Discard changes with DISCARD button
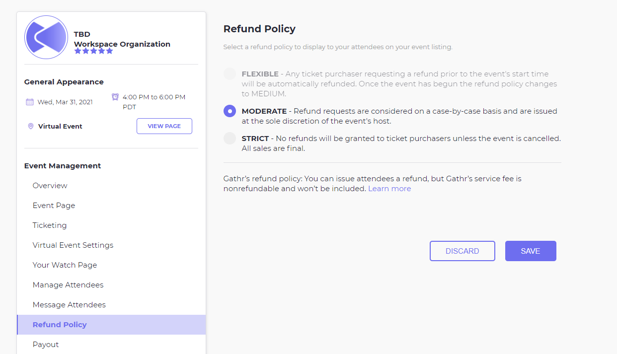 tap(462, 251)
